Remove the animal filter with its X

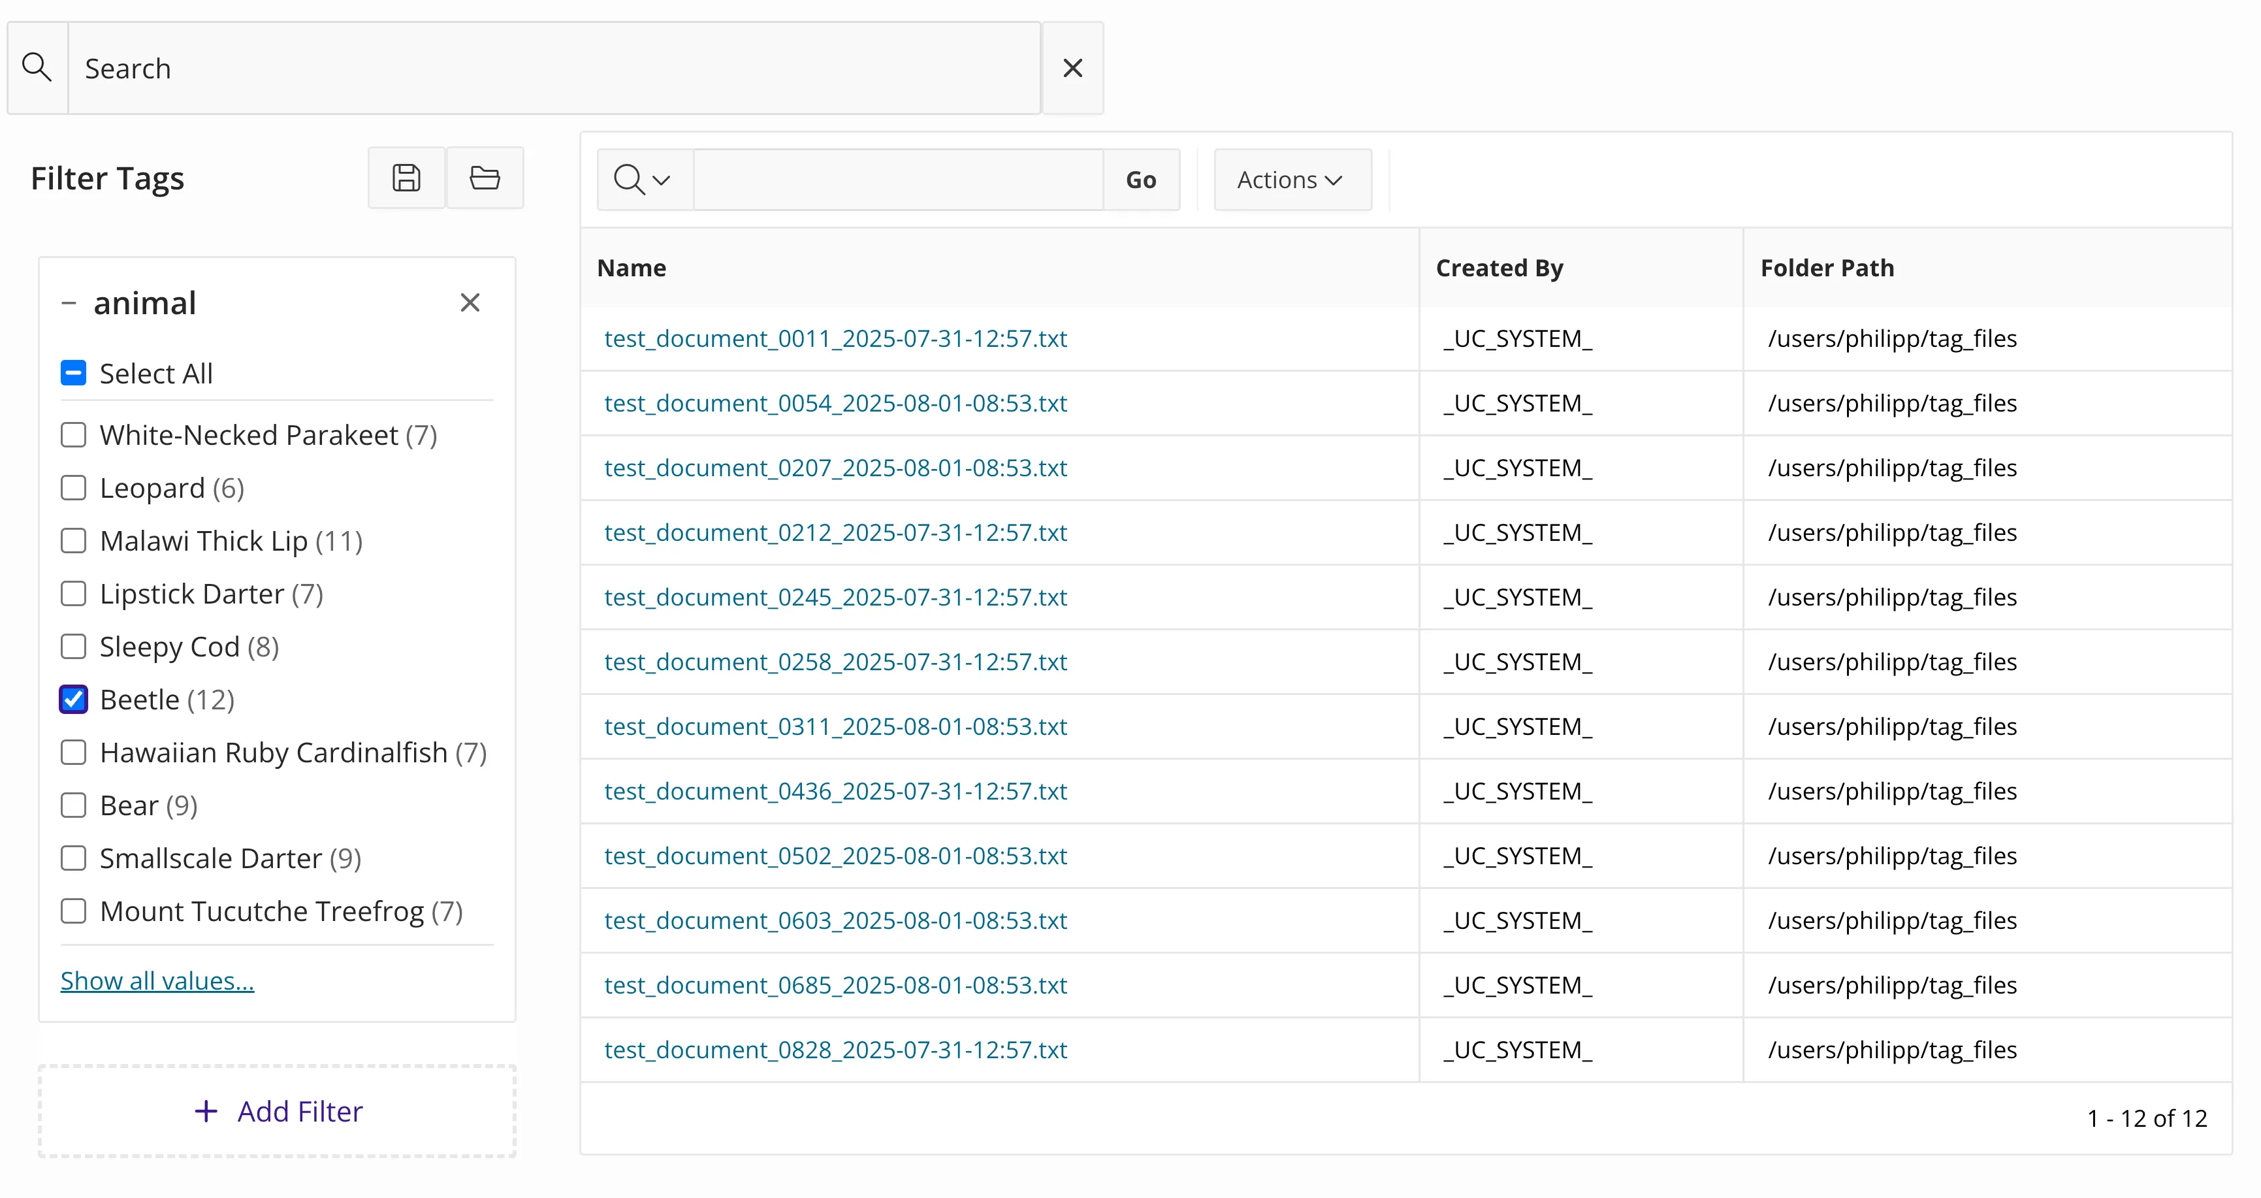pos(470,303)
